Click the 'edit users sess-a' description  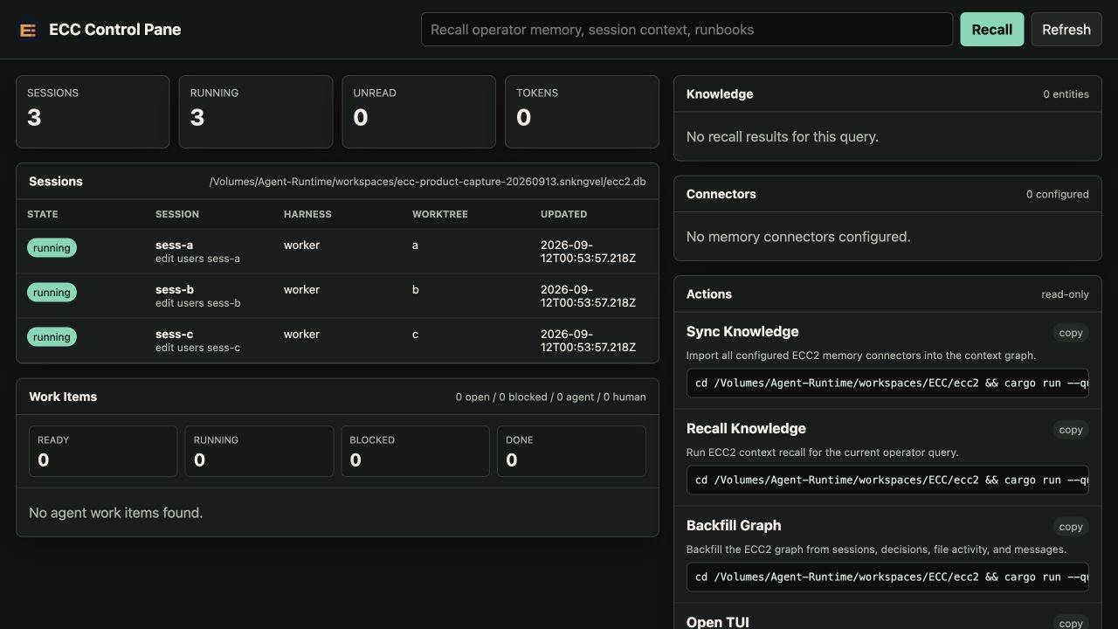[197, 259]
